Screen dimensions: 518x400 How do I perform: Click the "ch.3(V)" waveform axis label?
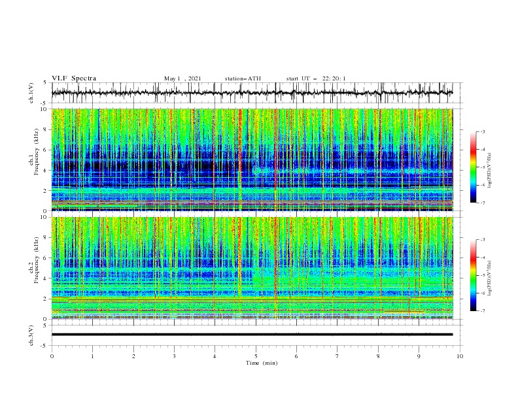[31, 335]
